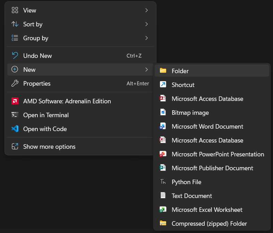Select the New menu entry label
273x233 pixels.
29,70
